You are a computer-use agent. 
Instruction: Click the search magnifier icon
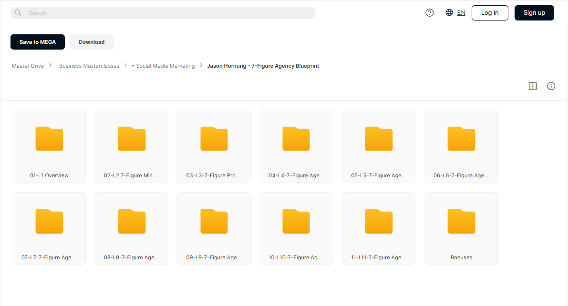[x=18, y=13]
